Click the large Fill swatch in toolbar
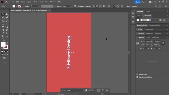 3,44
